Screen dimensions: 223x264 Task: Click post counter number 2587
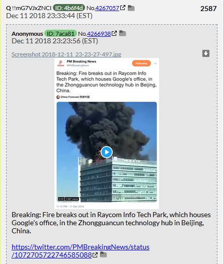pos(208,9)
